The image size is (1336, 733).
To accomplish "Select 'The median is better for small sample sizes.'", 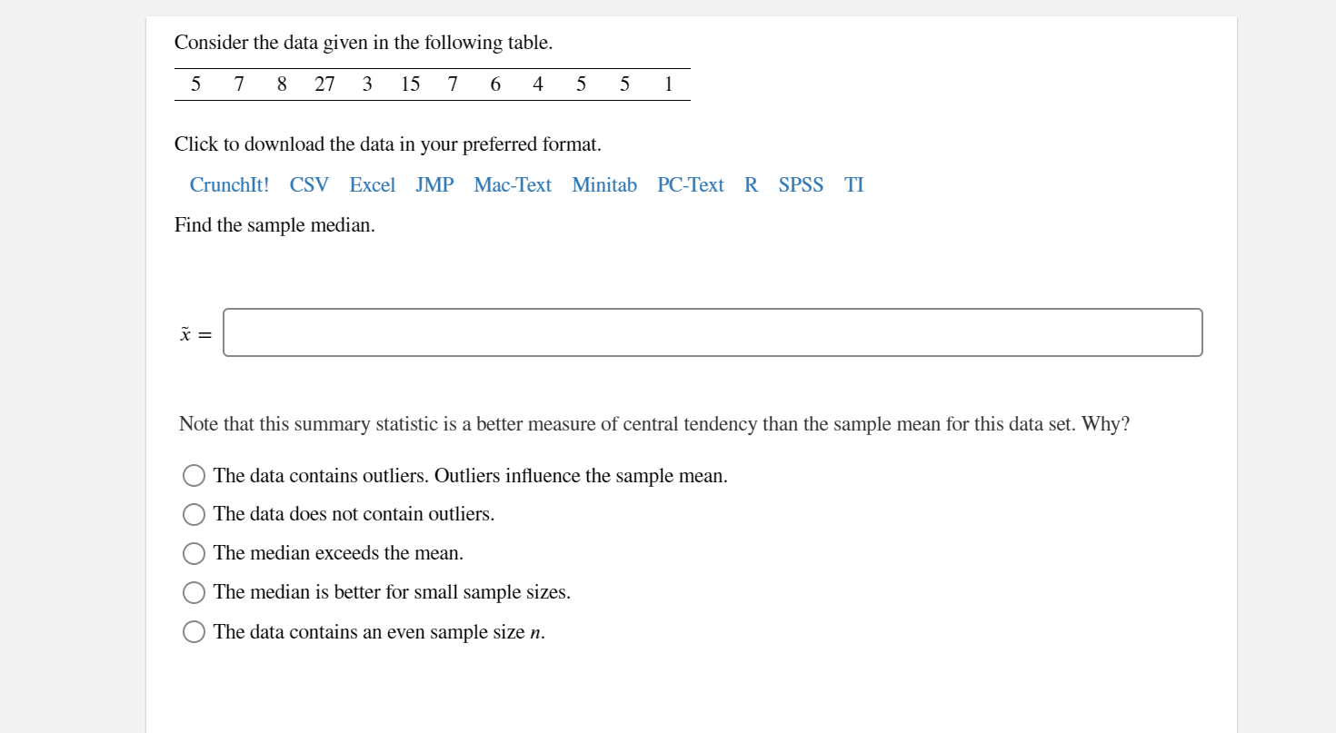I will pos(194,592).
